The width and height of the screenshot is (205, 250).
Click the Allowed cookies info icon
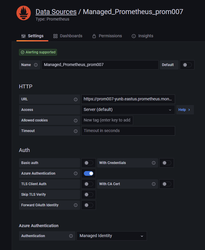click(x=76, y=120)
